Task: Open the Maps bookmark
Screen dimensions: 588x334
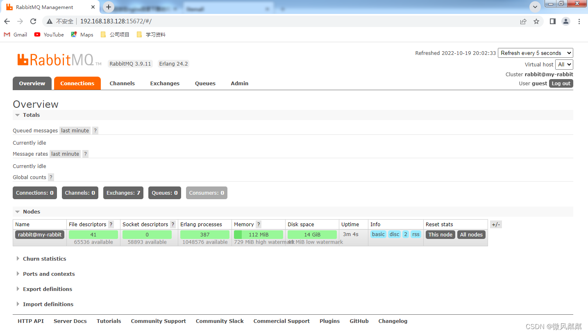Action: tap(82, 35)
